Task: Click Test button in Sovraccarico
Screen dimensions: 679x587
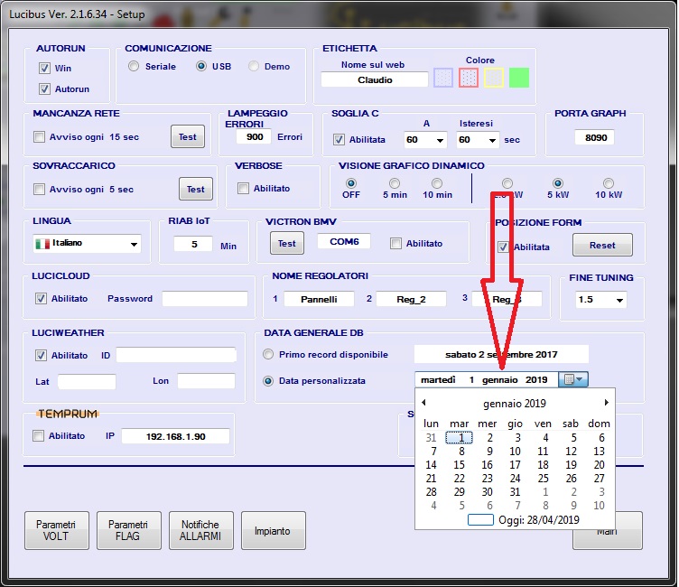Action: click(x=196, y=189)
